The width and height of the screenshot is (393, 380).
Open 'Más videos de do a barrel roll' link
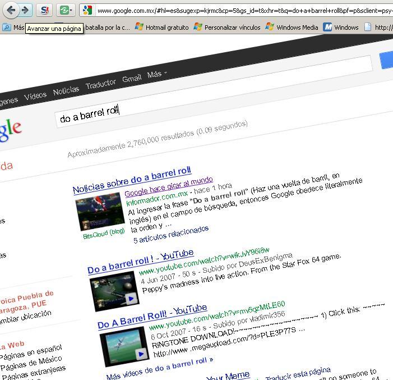[x=160, y=369]
